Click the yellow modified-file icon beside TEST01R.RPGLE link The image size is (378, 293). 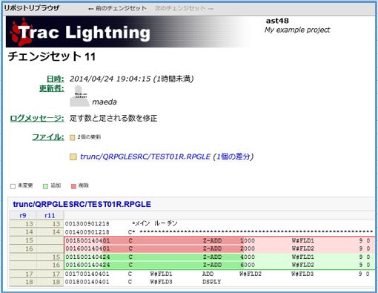pyautogui.click(x=73, y=157)
